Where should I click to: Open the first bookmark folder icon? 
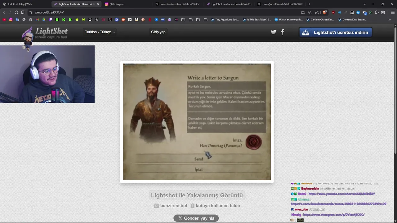183,20
